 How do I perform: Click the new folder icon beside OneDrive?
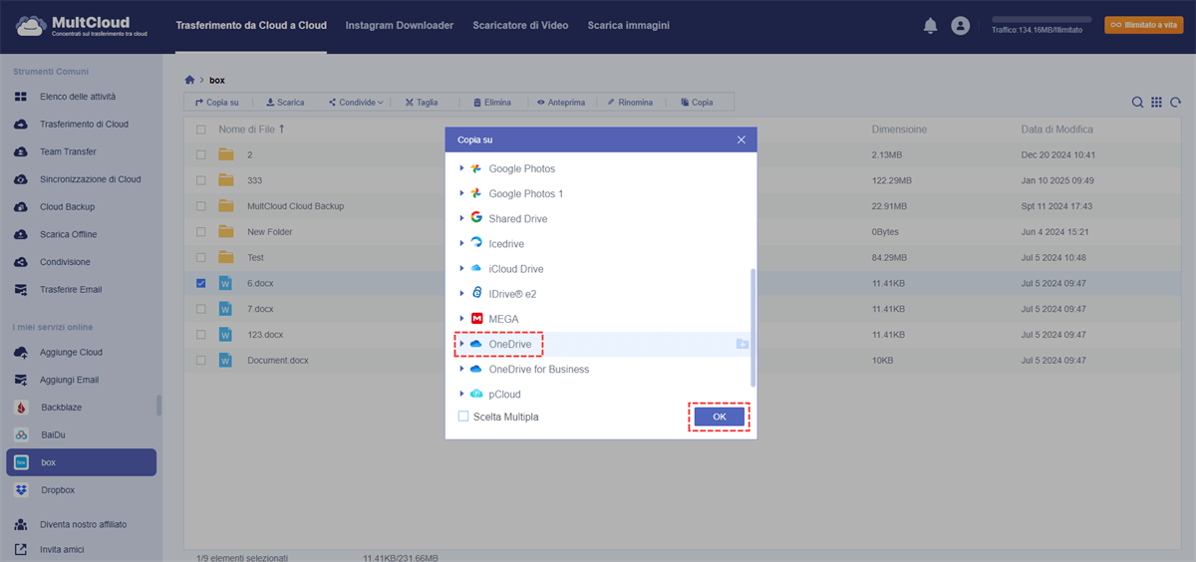click(742, 344)
